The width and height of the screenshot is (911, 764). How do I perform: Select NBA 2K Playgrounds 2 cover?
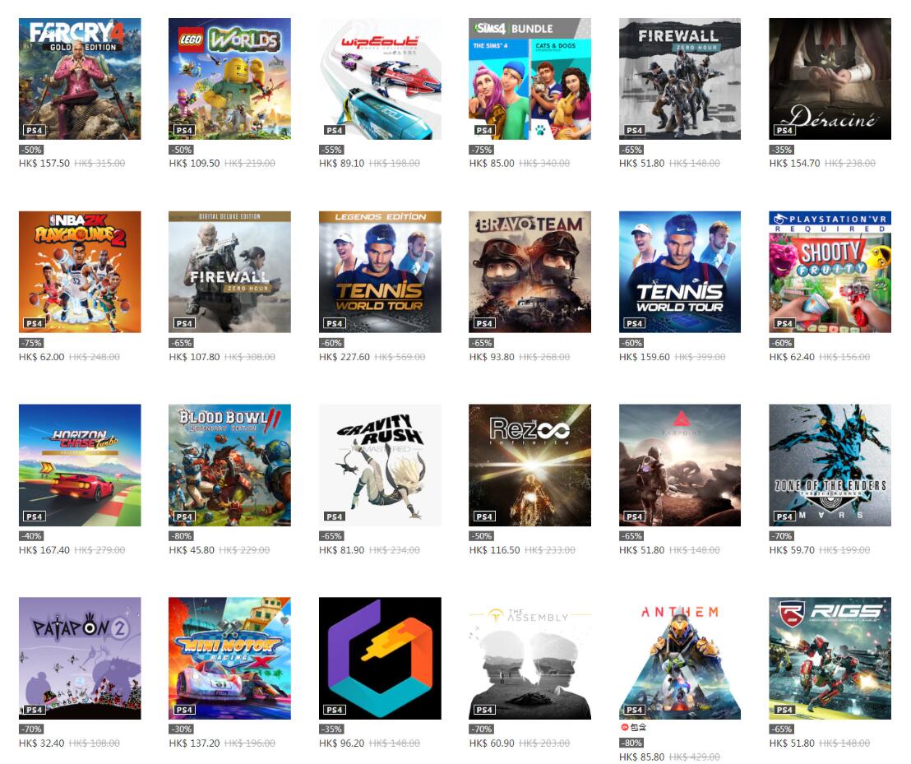80,272
